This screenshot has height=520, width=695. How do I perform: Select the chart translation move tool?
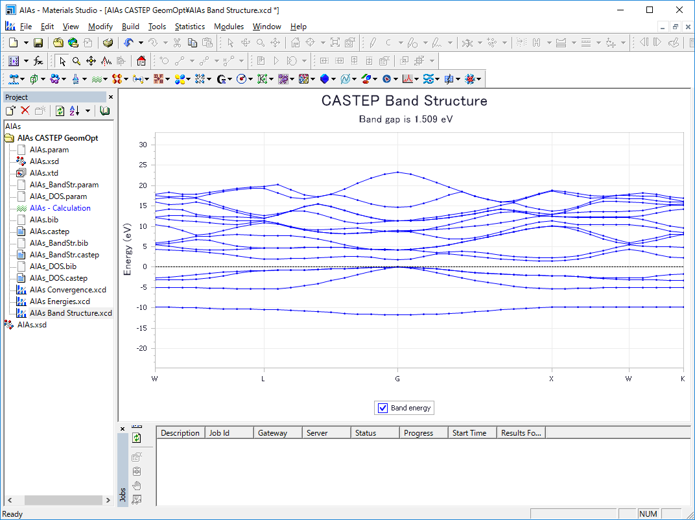[91, 61]
